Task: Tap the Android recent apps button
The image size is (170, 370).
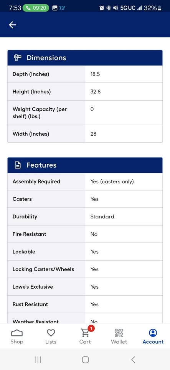Action: tap(38, 360)
